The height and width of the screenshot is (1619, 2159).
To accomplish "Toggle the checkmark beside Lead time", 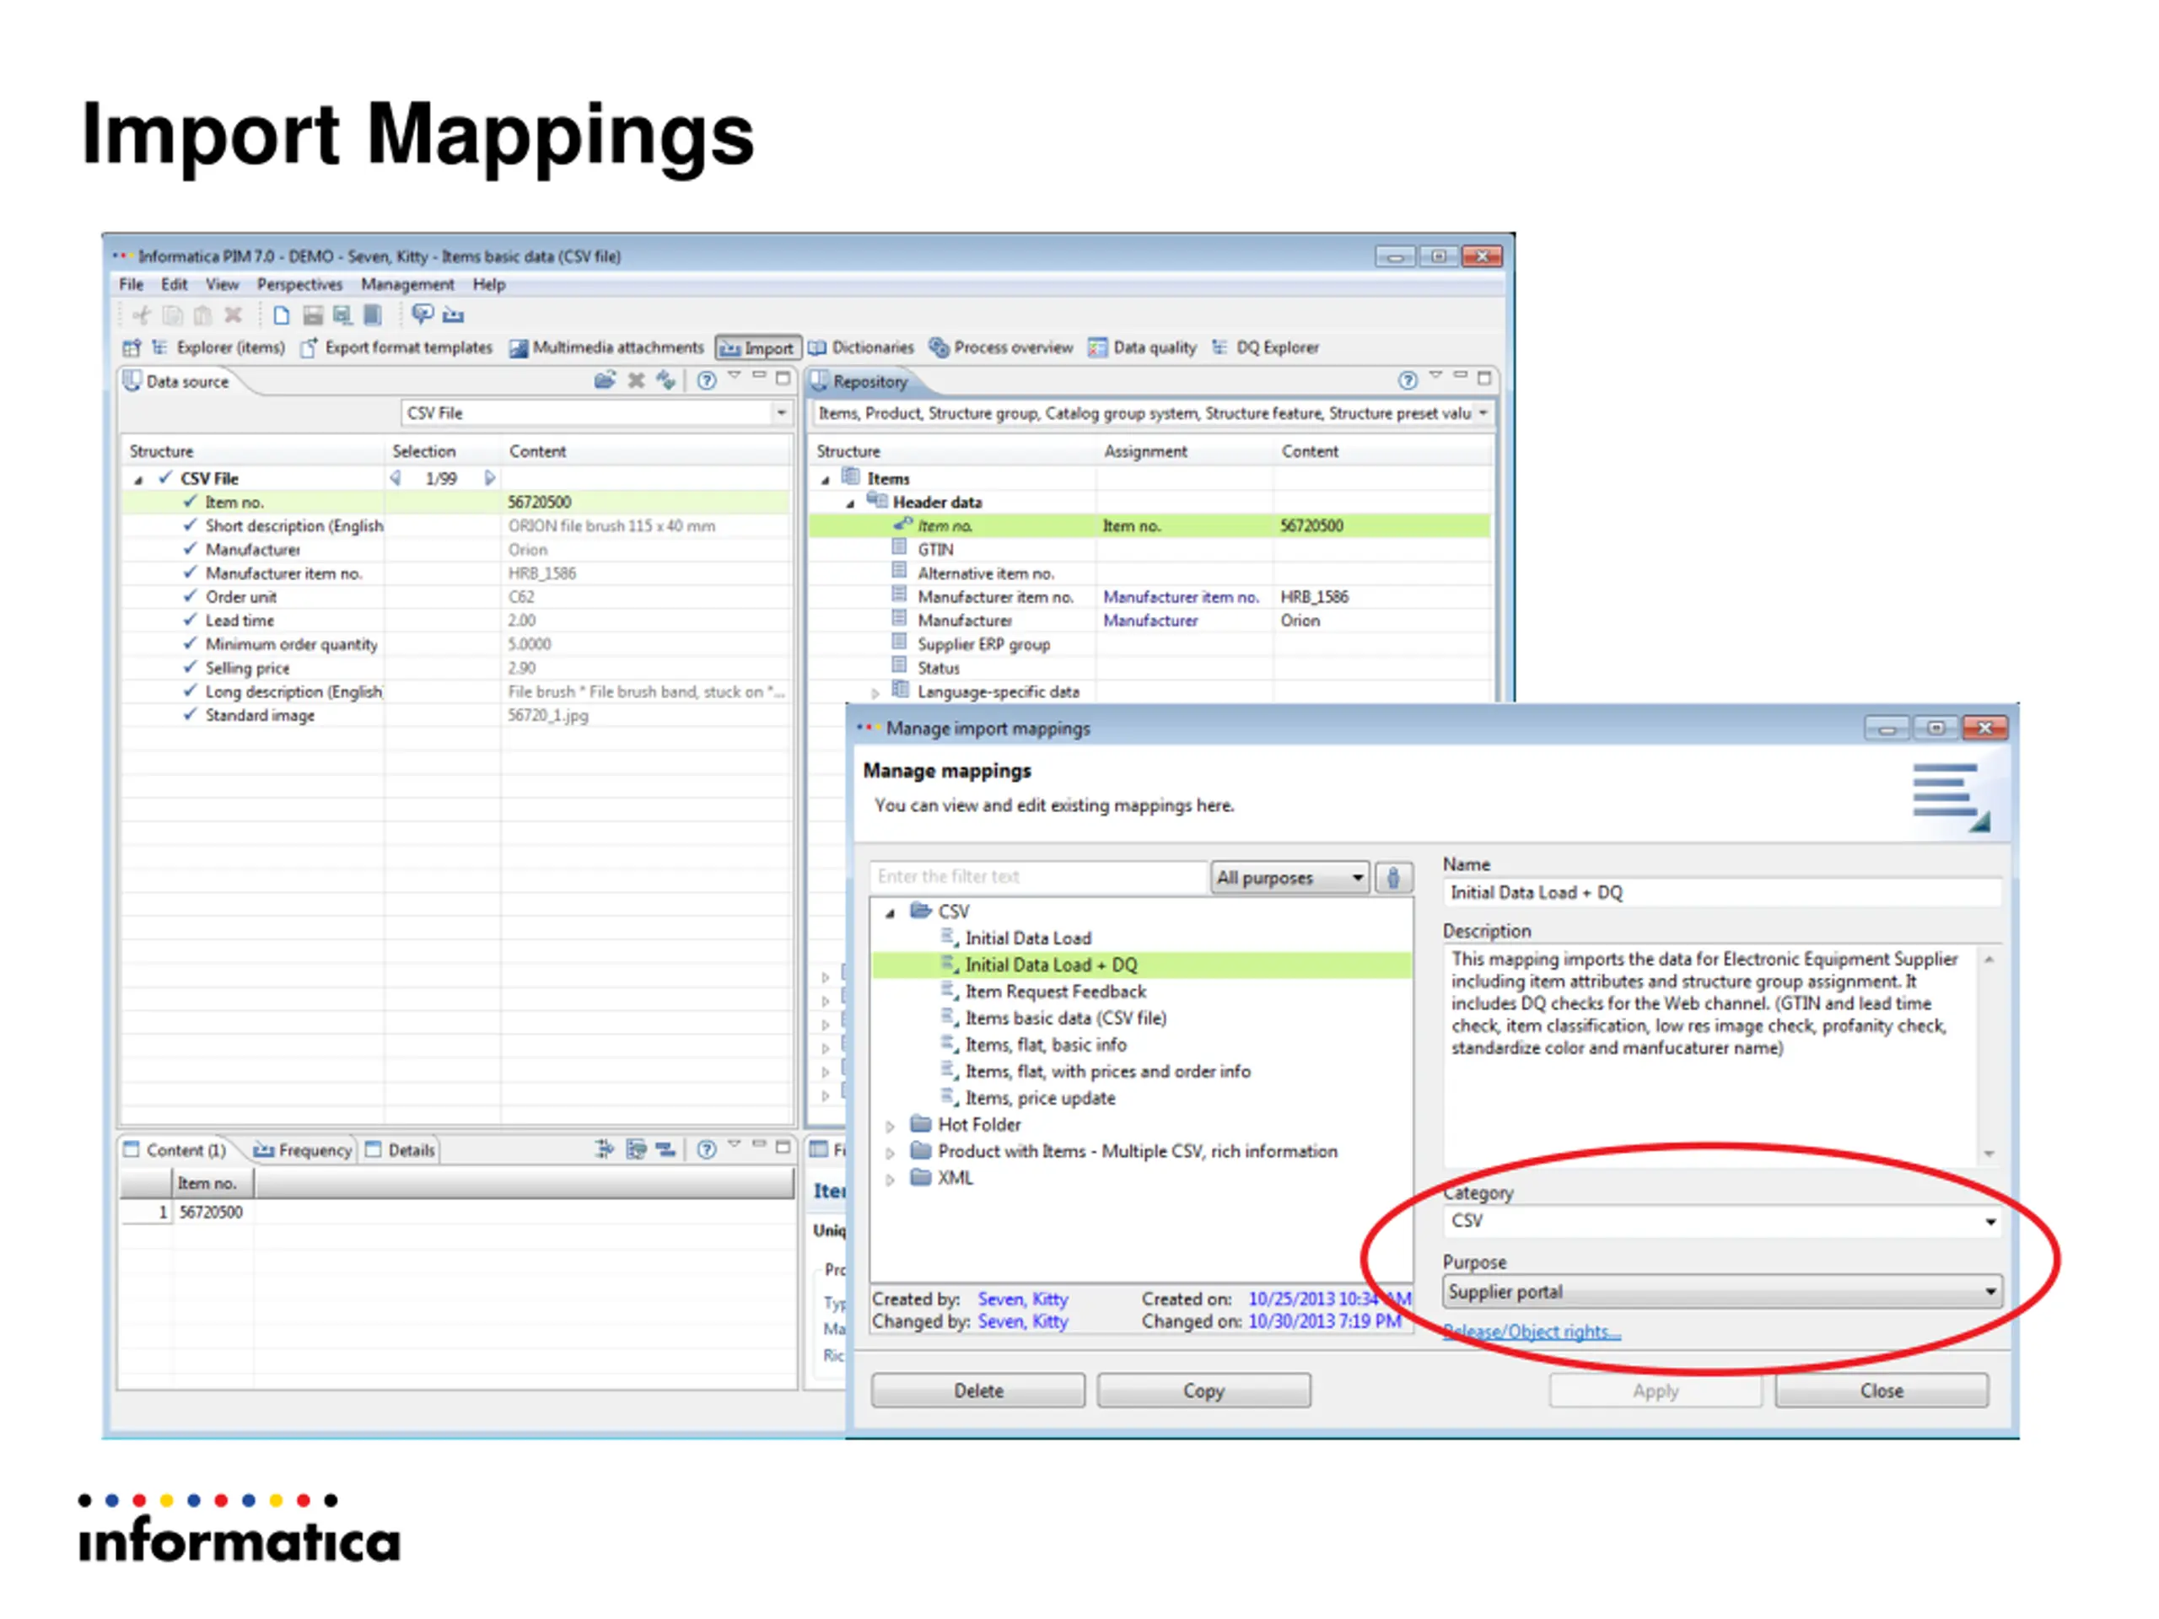I will click(191, 620).
